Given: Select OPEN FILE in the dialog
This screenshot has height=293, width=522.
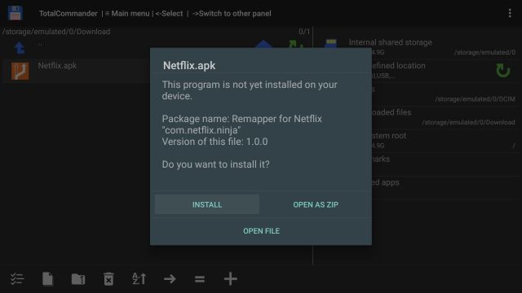Looking at the screenshot, I should point(261,231).
